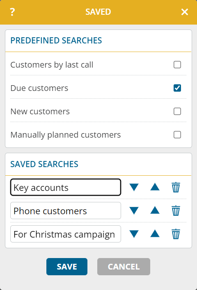
Task: Move Key accounts up arrow
Action: [155, 187]
